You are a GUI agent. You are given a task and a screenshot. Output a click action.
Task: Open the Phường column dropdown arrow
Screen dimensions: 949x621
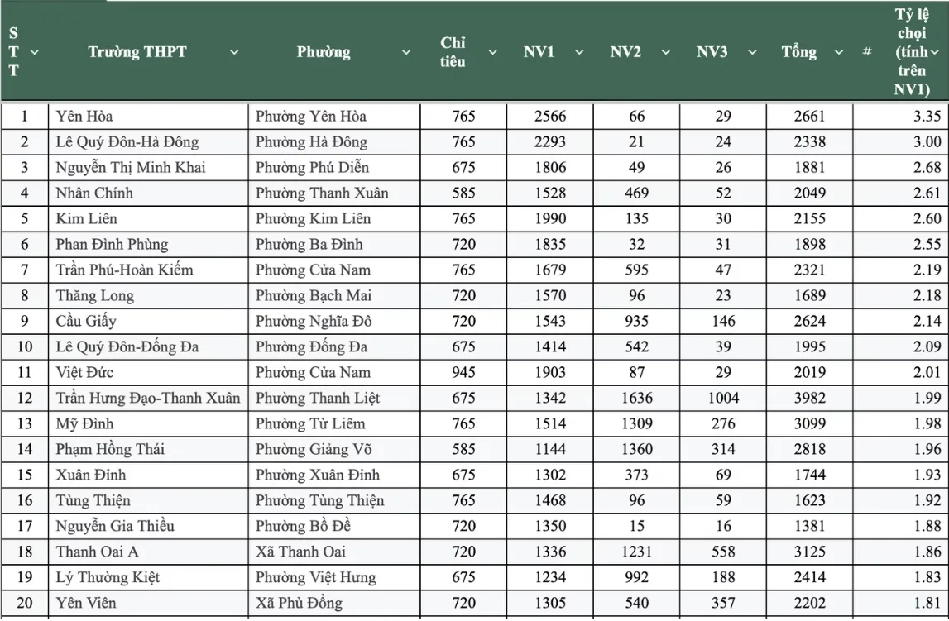click(405, 52)
